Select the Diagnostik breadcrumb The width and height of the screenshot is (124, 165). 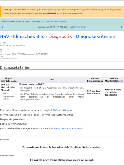[60, 36]
